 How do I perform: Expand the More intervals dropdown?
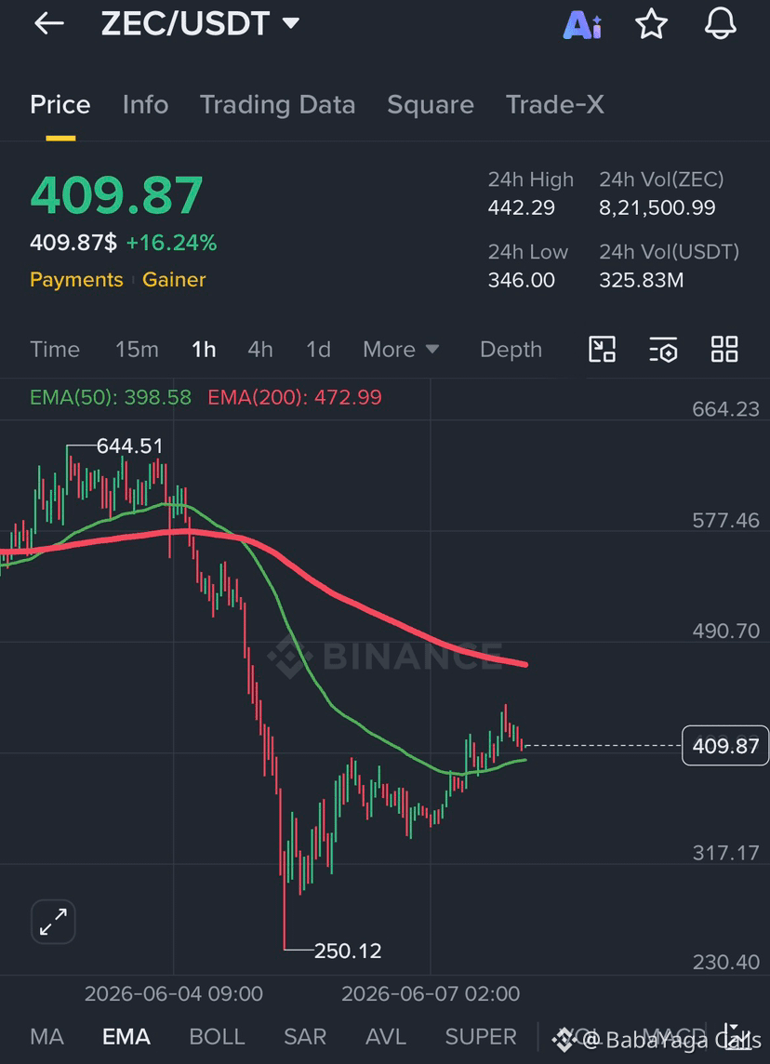(401, 350)
